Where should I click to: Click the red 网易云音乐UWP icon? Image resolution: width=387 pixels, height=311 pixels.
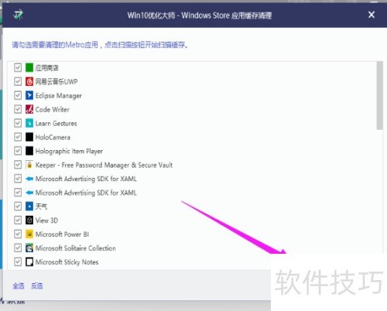29,82
